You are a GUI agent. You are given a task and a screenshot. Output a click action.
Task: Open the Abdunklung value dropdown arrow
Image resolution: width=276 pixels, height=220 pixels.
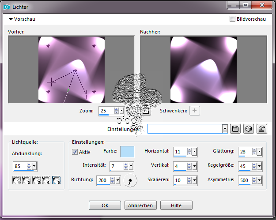[34, 167]
